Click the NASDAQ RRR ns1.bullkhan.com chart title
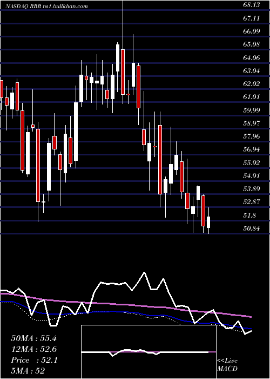 [47, 6]
